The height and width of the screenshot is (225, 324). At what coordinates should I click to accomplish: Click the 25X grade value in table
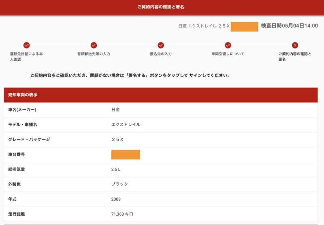(x=117, y=140)
